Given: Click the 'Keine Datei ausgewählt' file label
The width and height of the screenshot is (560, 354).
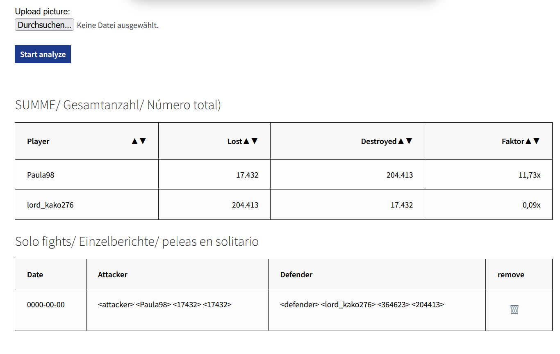Looking at the screenshot, I should pyautogui.click(x=118, y=25).
